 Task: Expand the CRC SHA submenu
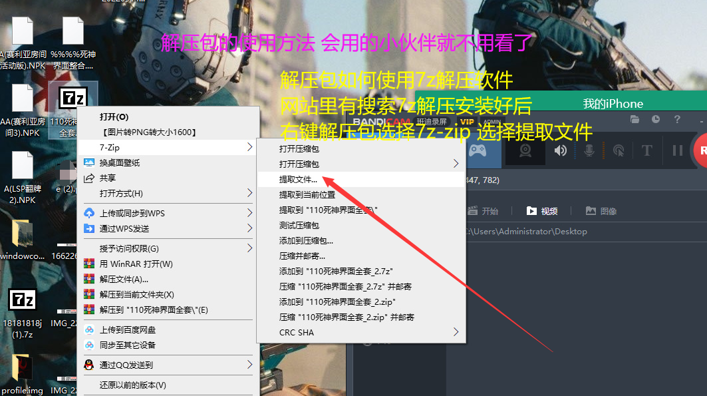(x=361, y=333)
